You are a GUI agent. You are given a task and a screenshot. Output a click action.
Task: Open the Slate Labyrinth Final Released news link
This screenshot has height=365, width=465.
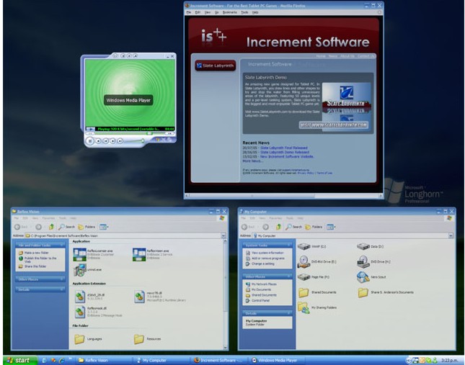tap(284, 148)
